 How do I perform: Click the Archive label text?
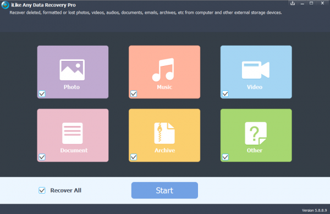coord(165,150)
